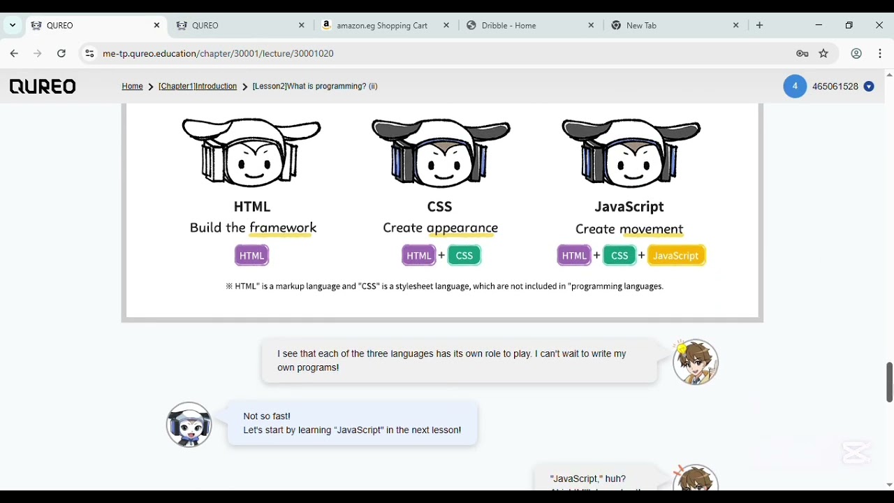Click the robot girl avatar icon
This screenshot has width=894, height=503.
[189, 425]
